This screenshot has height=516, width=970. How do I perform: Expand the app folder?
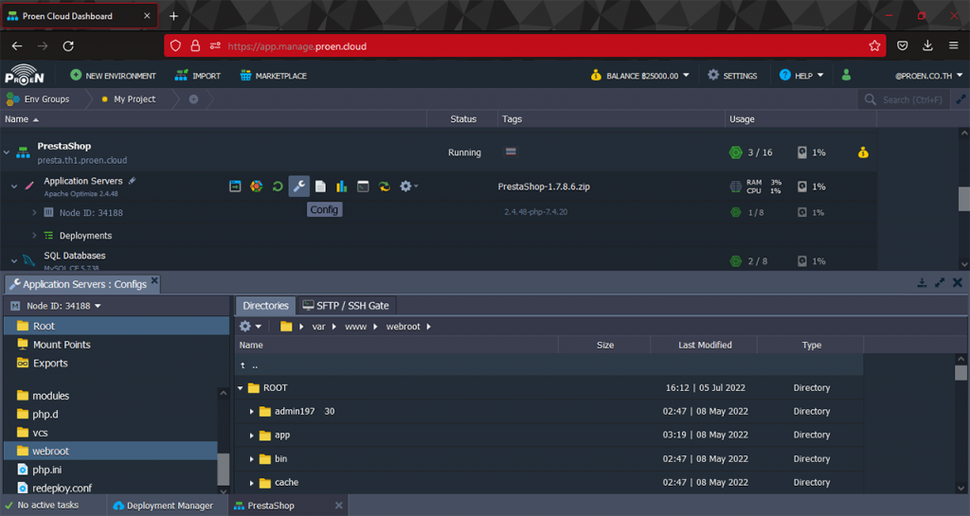pos(252,435)
